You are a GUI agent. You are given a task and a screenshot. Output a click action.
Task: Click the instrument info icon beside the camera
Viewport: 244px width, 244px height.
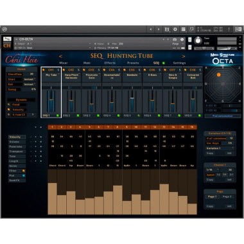(182, 39)
